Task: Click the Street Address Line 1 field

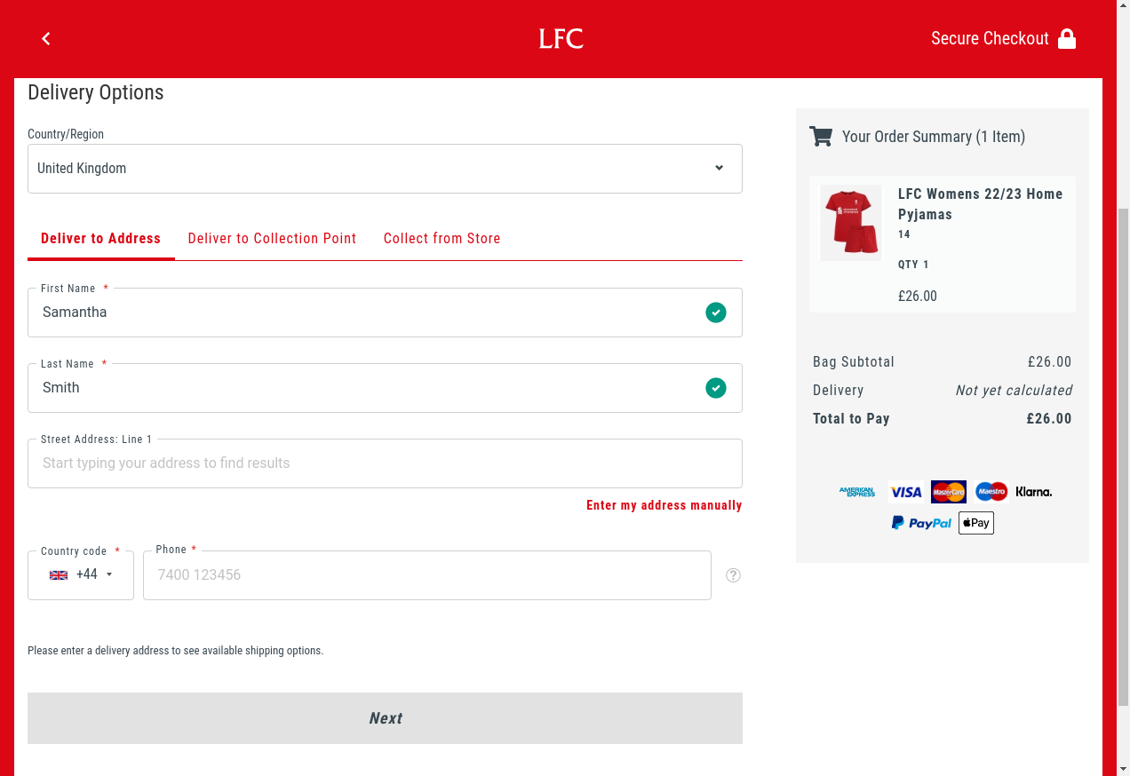Action: point(385,463)
